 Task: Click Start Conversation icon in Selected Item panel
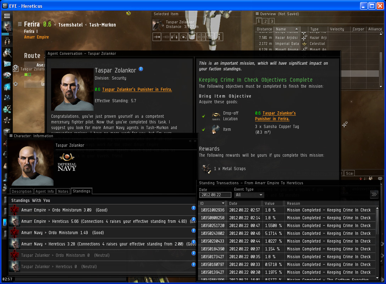point(174,37)
